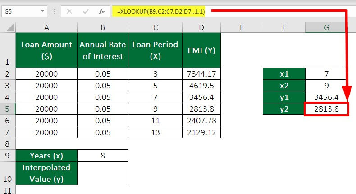Screen dimensions: 356x194
Task: Click the 'Loan Amount ($)' header cell
Action: (x=46, y=50)
